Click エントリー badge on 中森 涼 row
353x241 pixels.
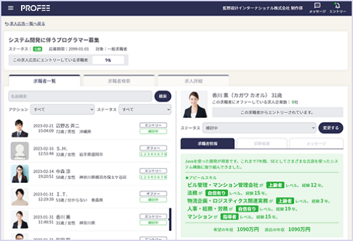tap(153, 171)
